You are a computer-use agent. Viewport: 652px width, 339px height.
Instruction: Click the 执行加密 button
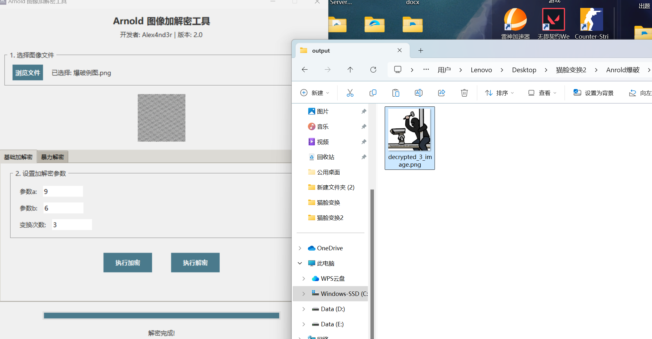point(128,262)
